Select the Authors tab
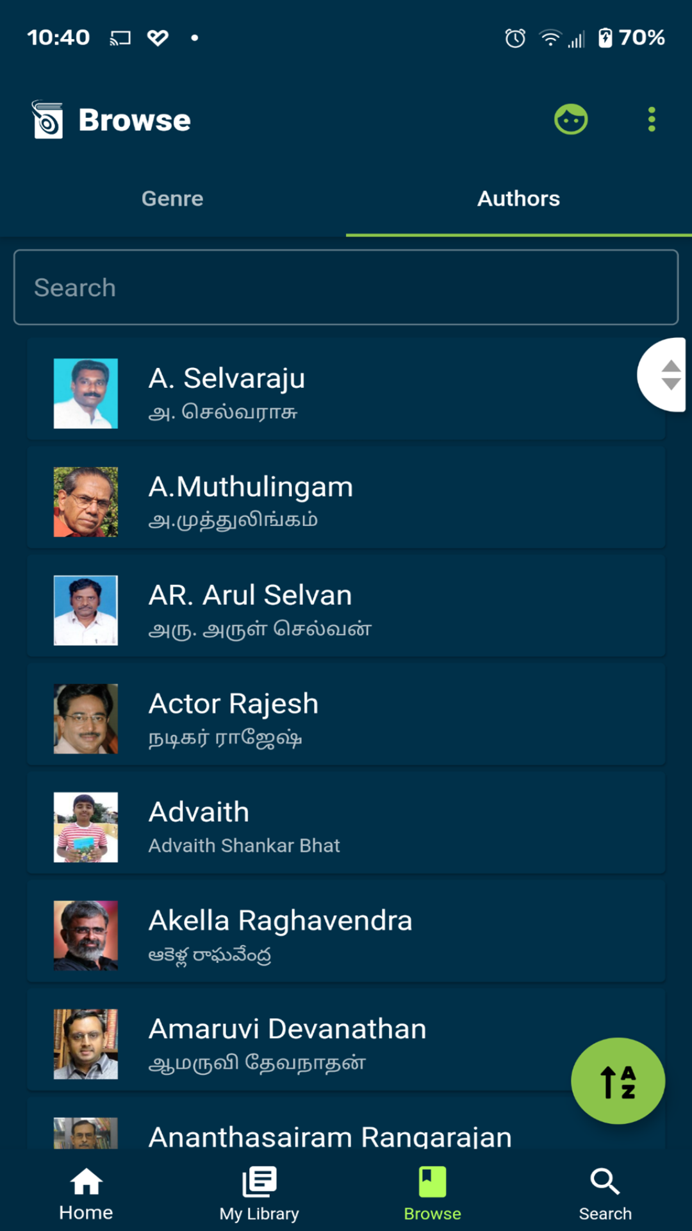This screenshot has width=692, height=1231. tap(518, 199)
